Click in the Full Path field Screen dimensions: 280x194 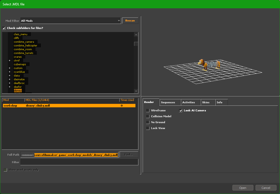coord(70,155)
